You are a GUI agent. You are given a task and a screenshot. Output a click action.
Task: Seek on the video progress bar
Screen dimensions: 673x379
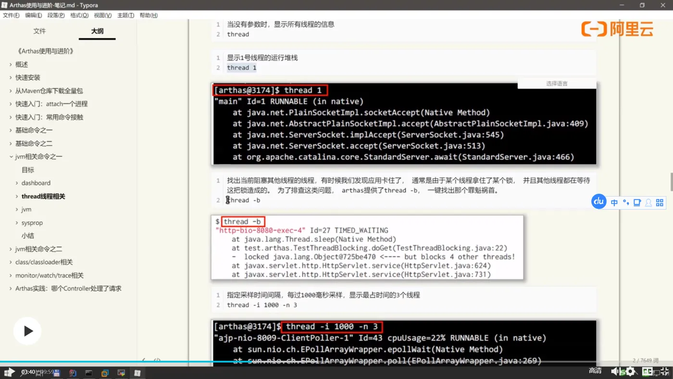[336, 362]
